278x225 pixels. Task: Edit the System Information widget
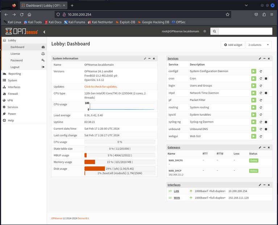[145, 59]
